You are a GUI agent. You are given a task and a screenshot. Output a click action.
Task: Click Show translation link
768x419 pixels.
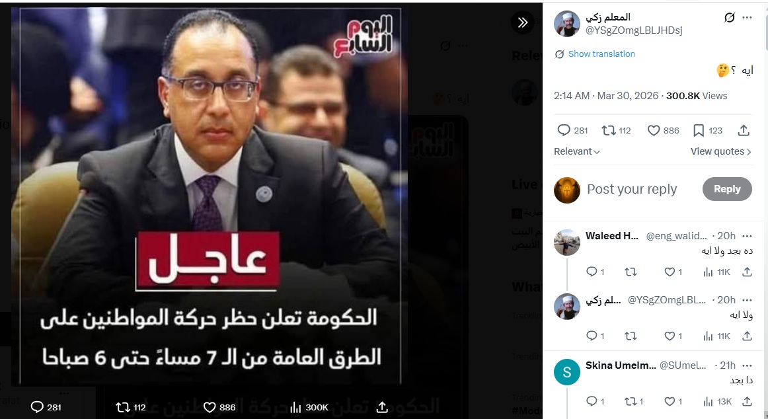[601, 54]
